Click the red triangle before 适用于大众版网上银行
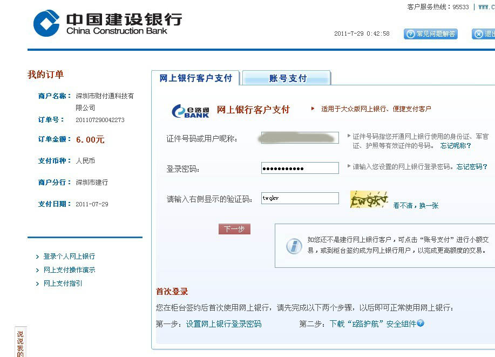 pos(313,109)
